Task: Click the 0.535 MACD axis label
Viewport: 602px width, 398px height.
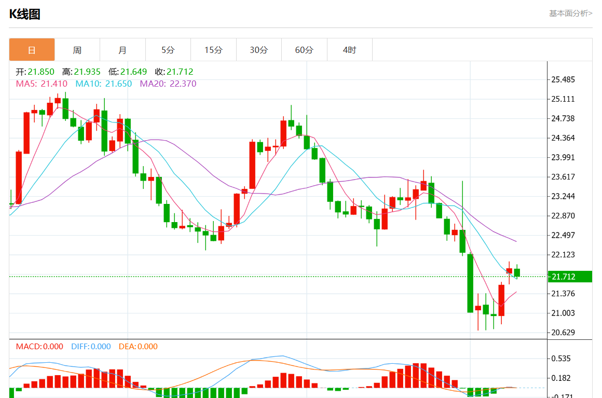Action: point(561,359)
